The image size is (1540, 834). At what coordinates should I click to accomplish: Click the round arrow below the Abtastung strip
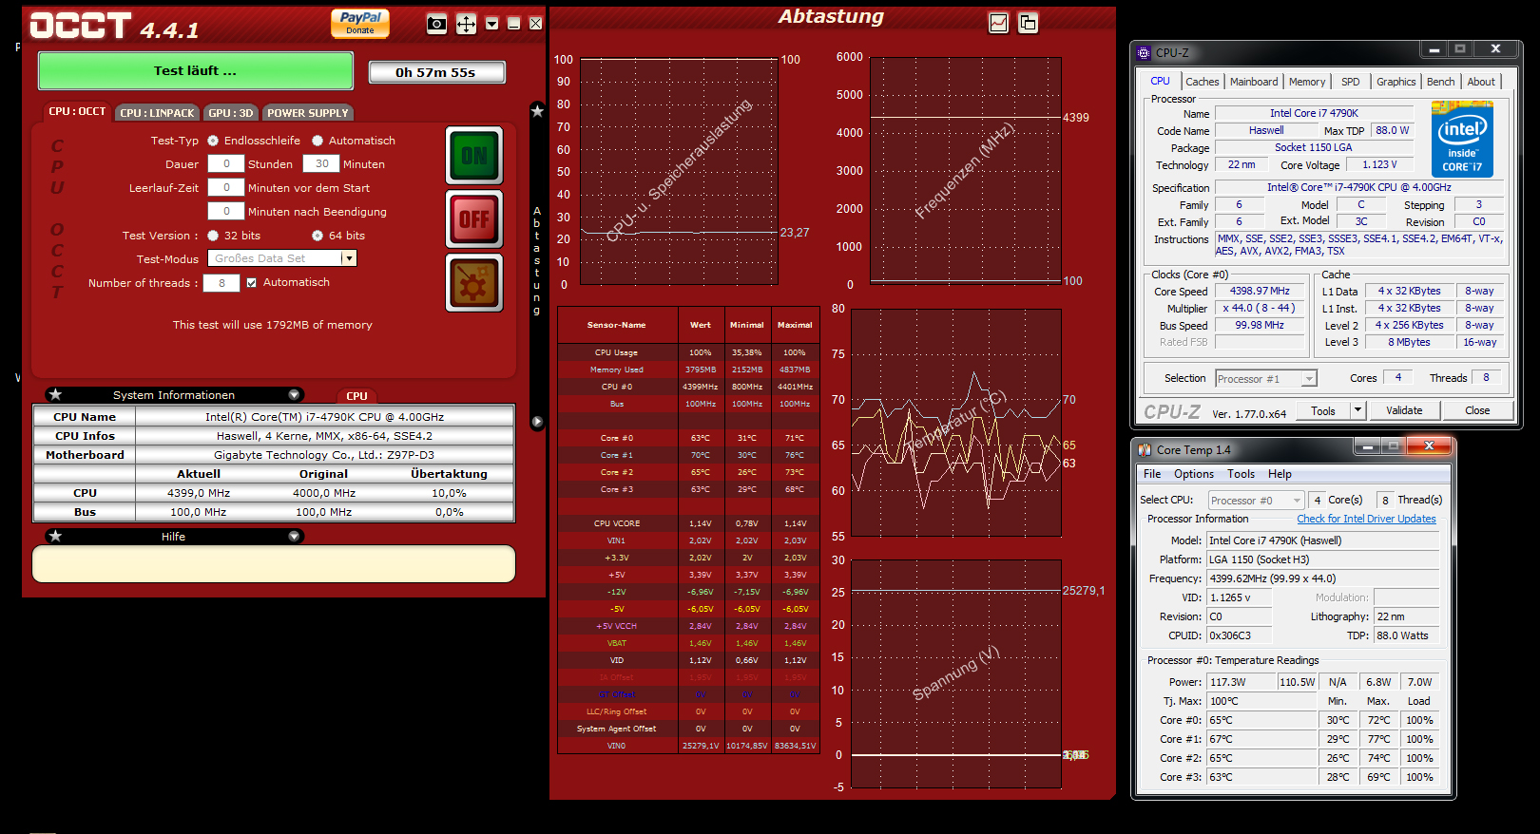[537, 422]
